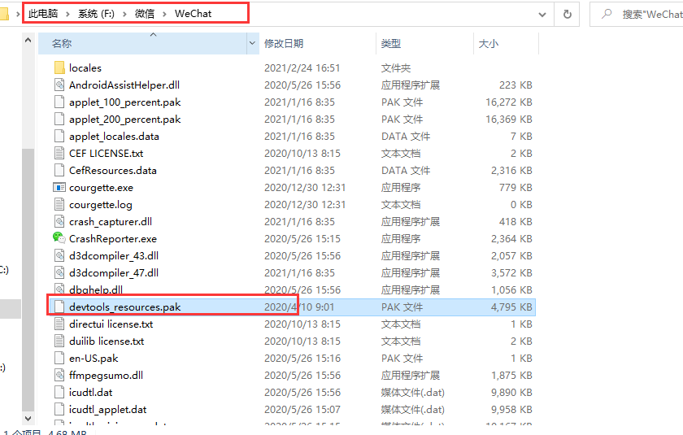
Task: Click the courgette.exe application icon
Action: point(59,187)
